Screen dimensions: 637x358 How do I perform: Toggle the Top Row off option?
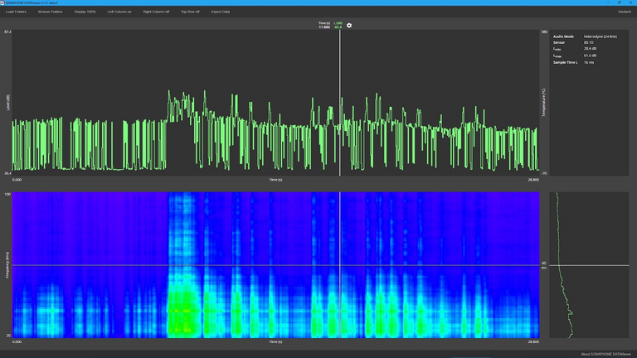pos(190,12)
